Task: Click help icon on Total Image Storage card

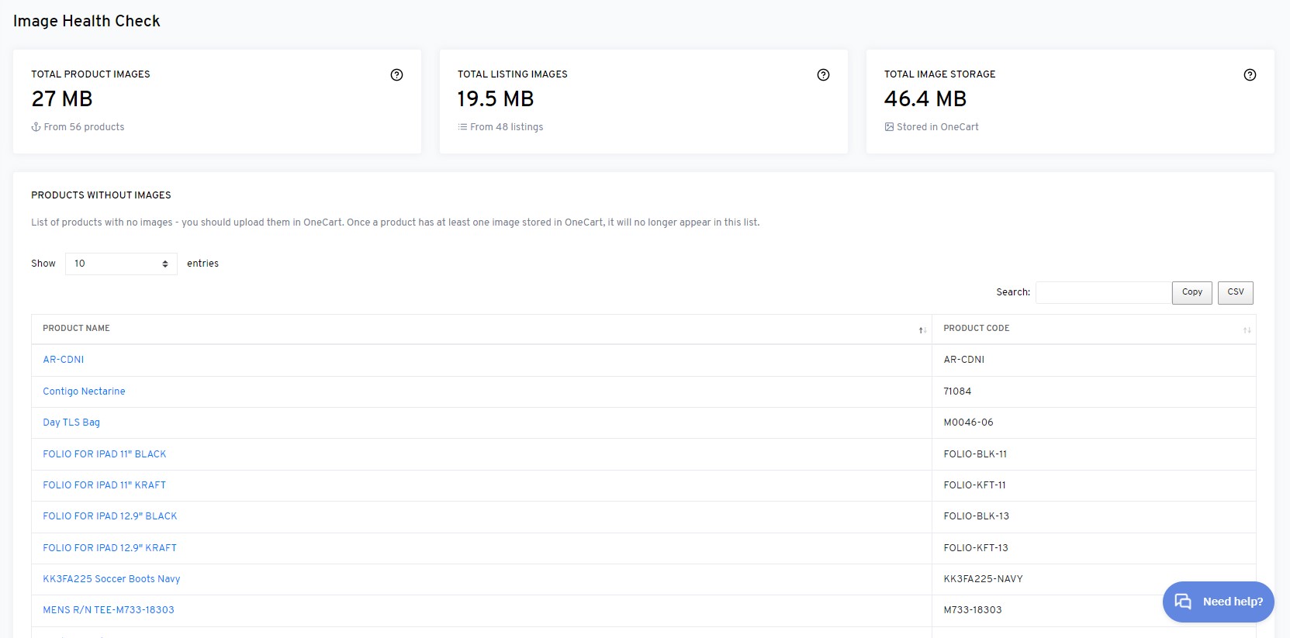Action: [x=1250, y=75]
